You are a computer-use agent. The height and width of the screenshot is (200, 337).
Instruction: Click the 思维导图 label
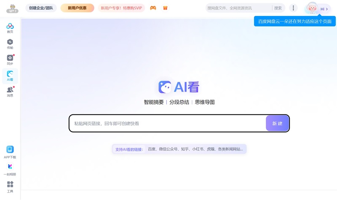[205, 102]
